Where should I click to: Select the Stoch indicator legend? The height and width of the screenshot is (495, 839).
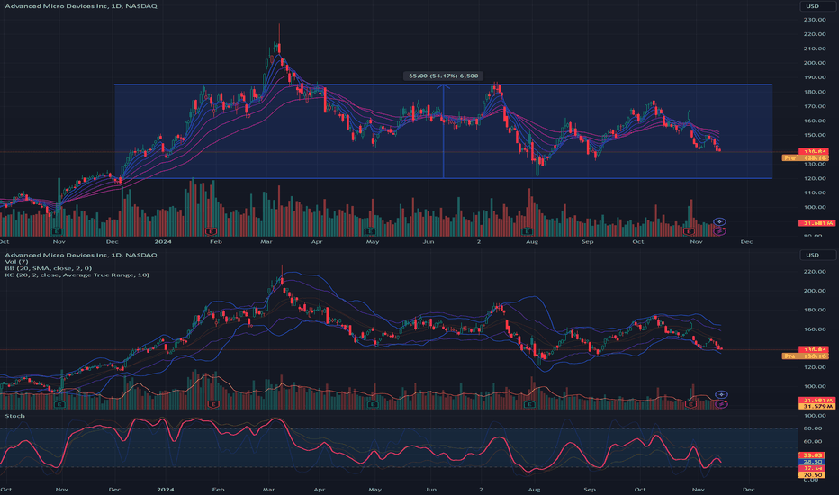click(x=15, y=416)
